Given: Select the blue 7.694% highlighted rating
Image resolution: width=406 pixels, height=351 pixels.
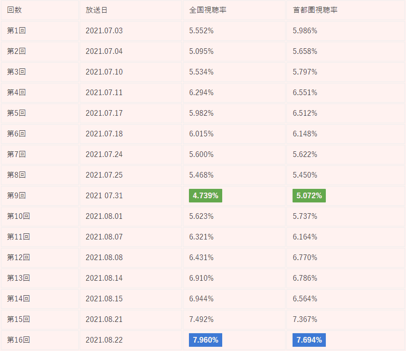Looking at the screenshot, I should point(309,340).
